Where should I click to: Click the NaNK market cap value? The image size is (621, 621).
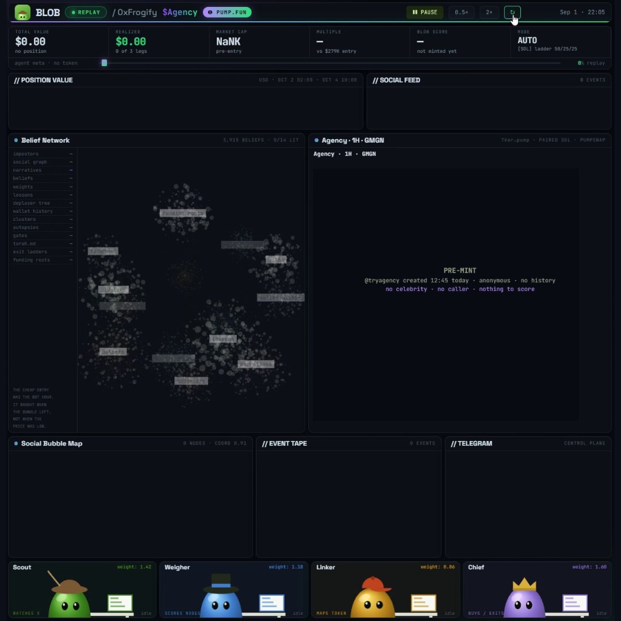point(228,41)
